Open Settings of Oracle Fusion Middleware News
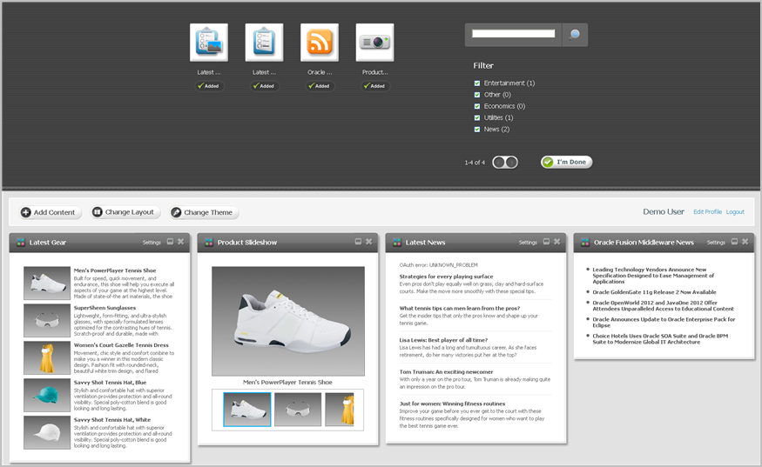 tap(715, 243)
